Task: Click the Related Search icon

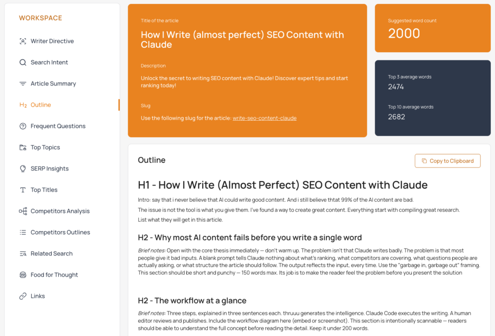Action: click(23, 253)
